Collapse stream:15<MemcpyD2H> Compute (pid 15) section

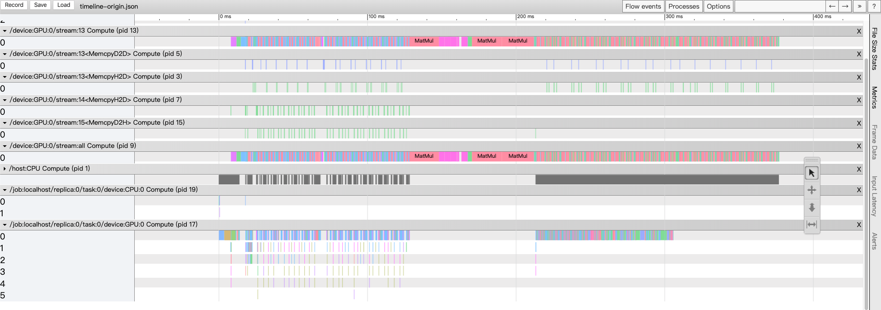tap(5, 123)
